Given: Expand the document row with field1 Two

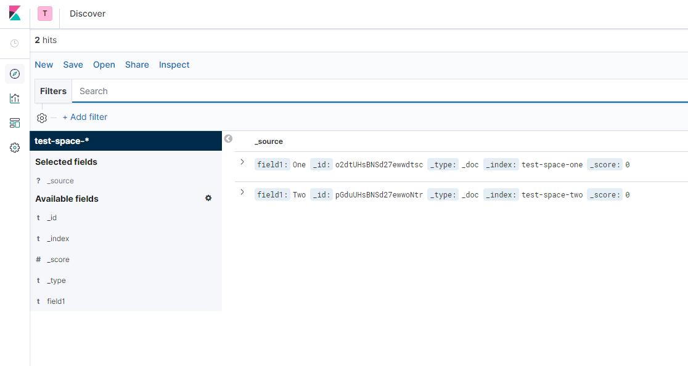Looking at the screenshot, I should pos(242,193).
